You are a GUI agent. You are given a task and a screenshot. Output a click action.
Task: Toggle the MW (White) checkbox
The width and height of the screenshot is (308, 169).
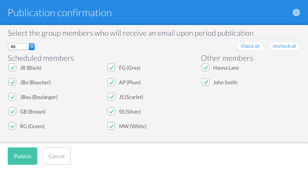pyautogui.click(x=111, y=126)
